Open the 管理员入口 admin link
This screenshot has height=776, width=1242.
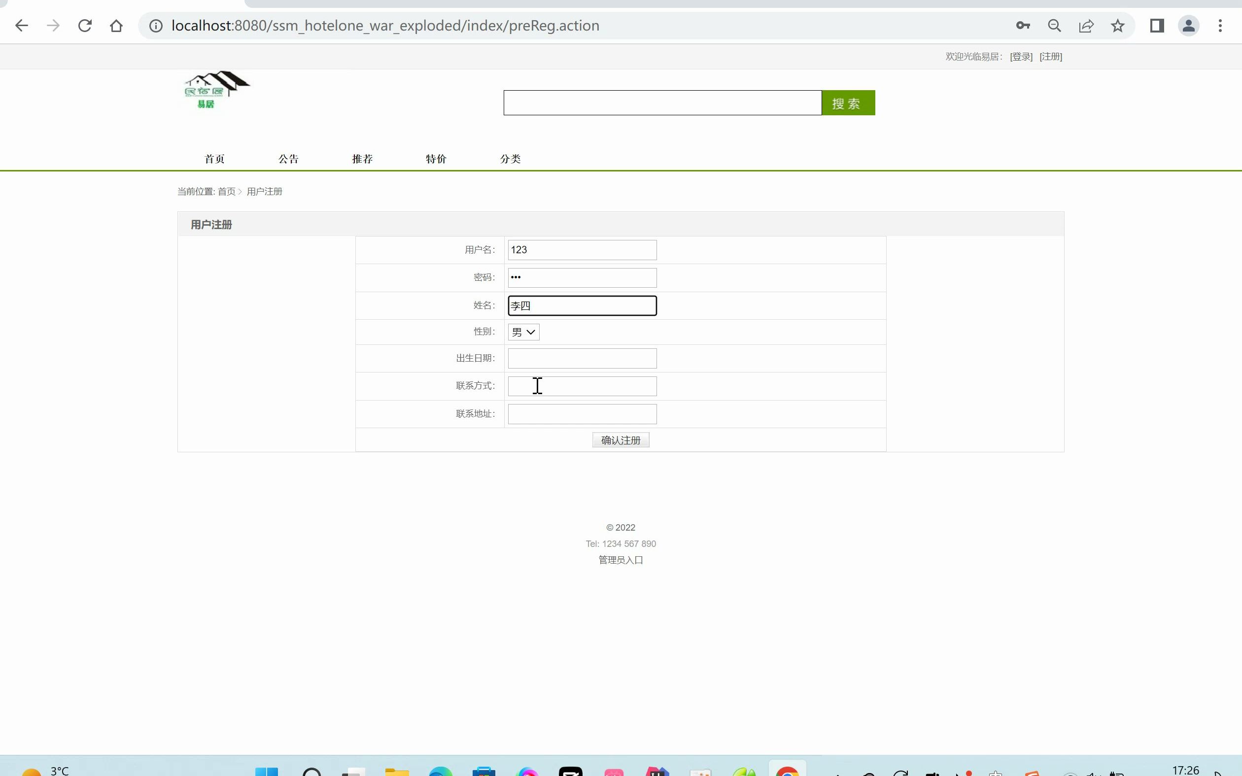[620, 560]
